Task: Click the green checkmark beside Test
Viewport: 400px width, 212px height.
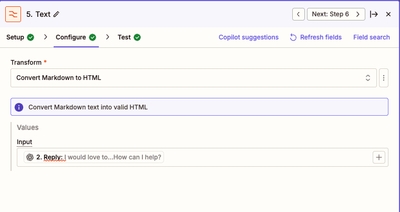Action: point(137,37)
